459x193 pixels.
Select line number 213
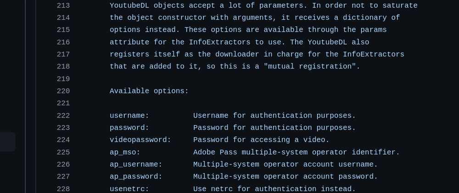[x=63, y=5]
